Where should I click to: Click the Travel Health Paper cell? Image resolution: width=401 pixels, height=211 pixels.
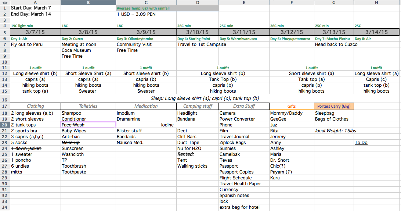pos(240,184)
